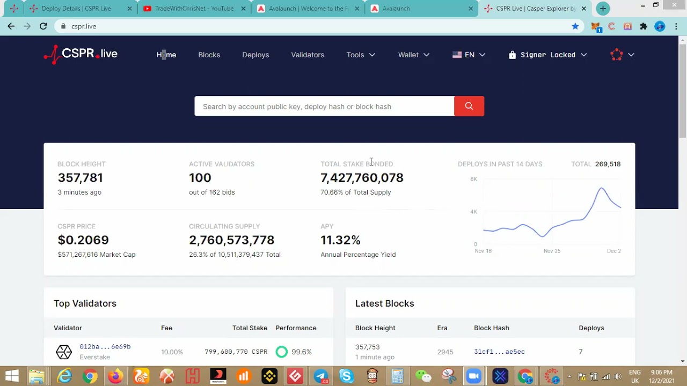Click the 357,781 block height value

pyautogui.click(x=80, y=177)
